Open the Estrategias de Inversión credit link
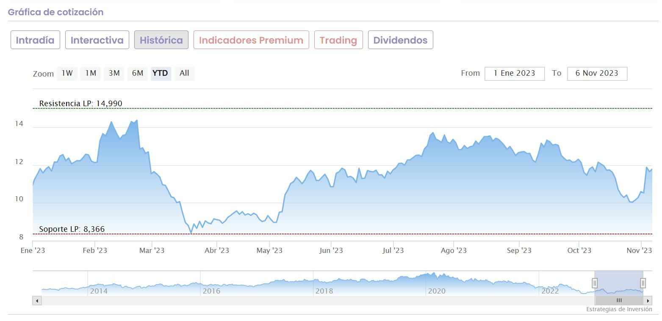 (619, 309)
